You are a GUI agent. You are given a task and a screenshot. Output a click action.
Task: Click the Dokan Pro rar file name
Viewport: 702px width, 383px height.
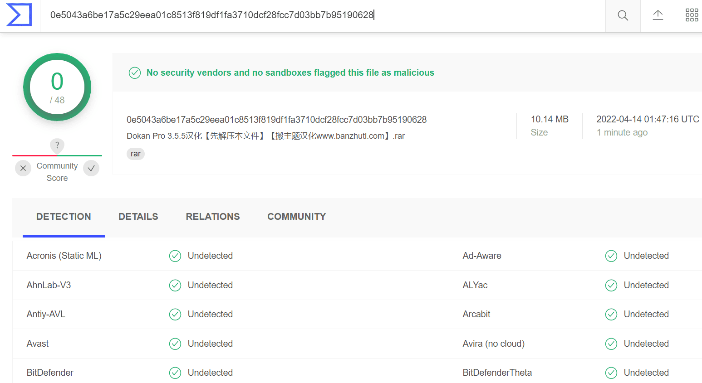tap(265, 136)
